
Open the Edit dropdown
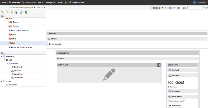[x=177, y=8]
